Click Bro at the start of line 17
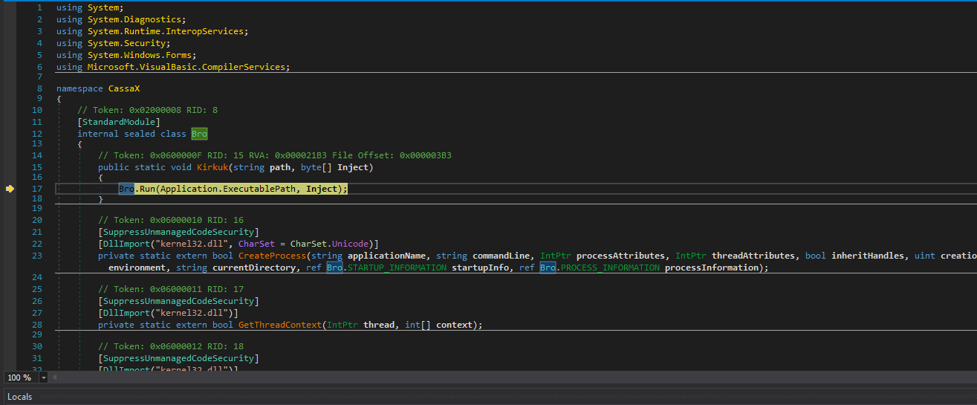Image resolution: width=977 pixels, height=405 pixels. point(126,189)
